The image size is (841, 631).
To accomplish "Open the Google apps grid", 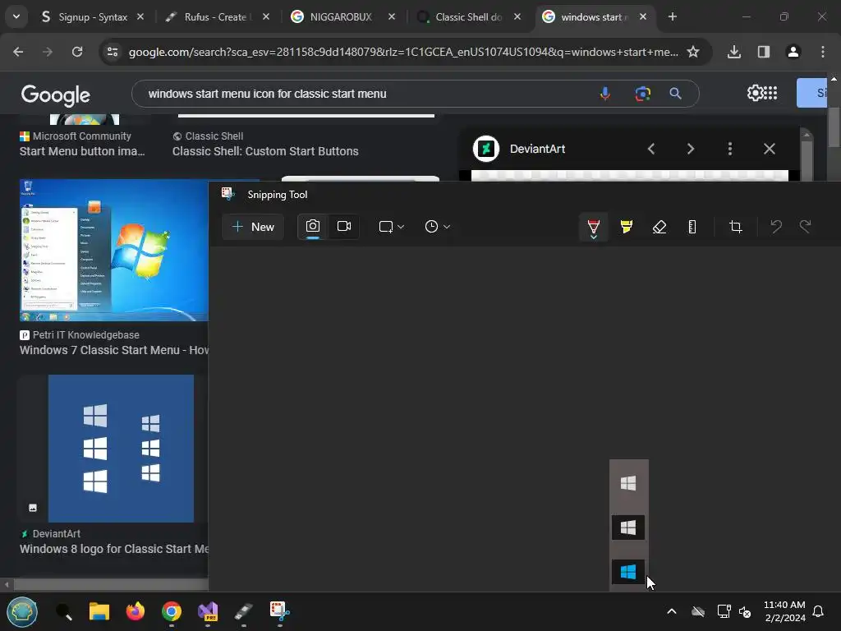I will click(770, 93).
